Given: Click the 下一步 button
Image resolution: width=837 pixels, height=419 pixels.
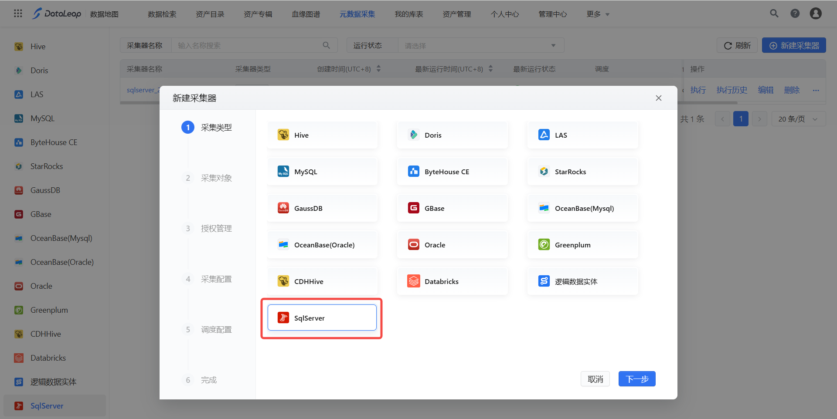Looking at the screenshot, I should [636, 379].
